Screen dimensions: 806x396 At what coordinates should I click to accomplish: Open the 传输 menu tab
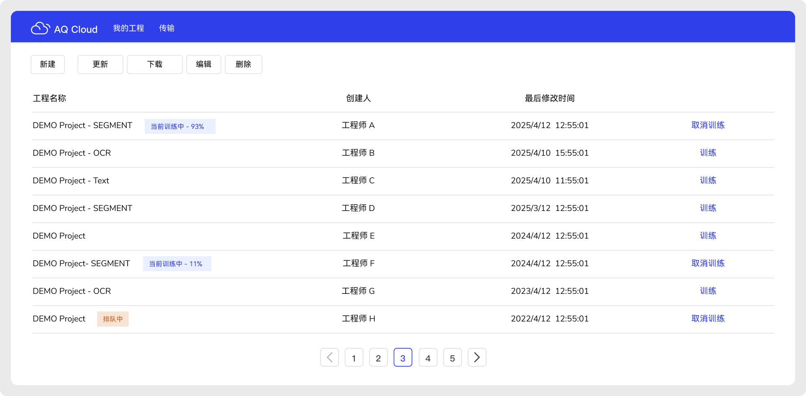point(167,28)
